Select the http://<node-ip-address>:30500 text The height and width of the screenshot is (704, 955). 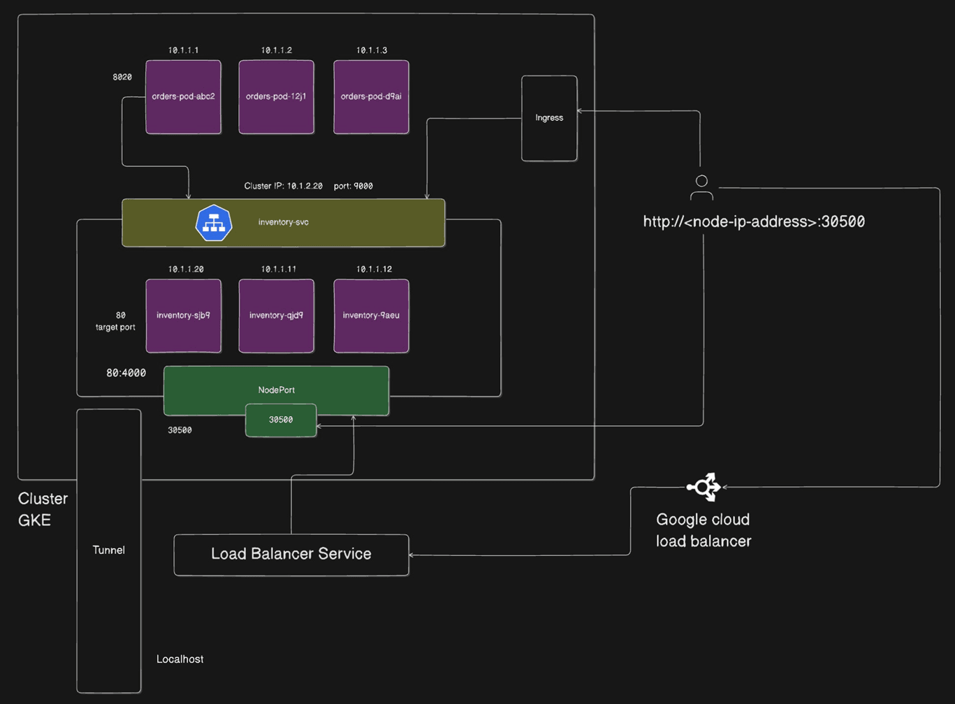[754, 222]
